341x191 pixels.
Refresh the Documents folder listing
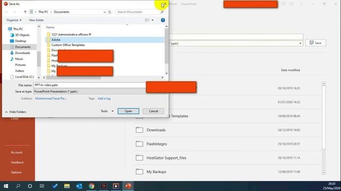point(110,12)
